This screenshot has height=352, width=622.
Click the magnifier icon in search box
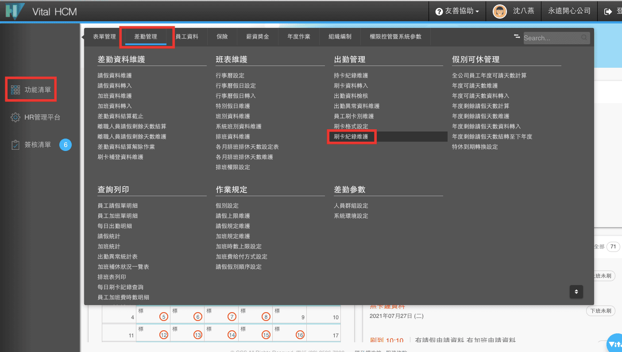tap(584, 38)
